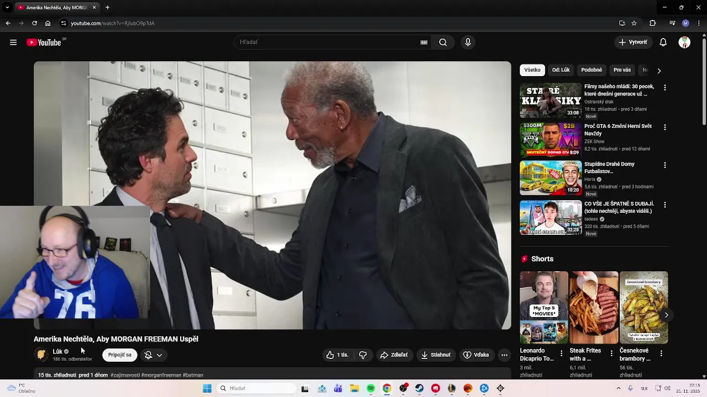
Task: Show hidden system tray icons
Action: (x=618, y=388)
